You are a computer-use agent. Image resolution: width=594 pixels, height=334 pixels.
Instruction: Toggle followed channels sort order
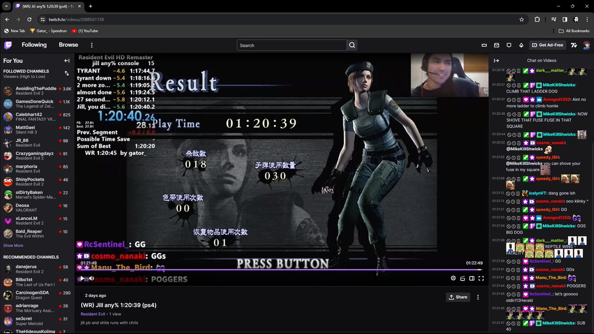click(66, 73)
